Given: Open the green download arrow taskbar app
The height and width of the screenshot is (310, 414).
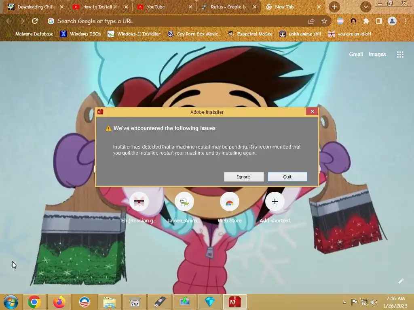Looking at the screenshot, I should (184, 302).
